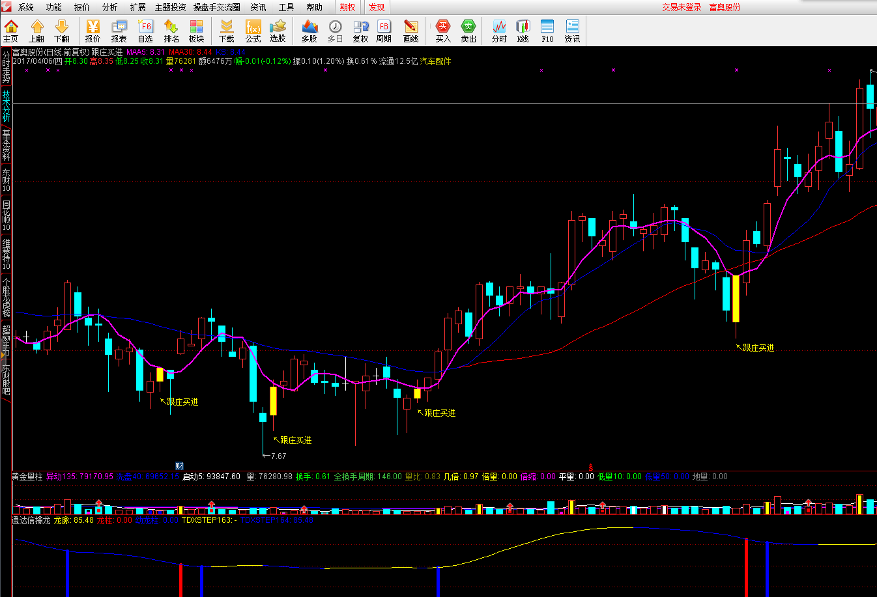Click the 发现 discover button
The height and width of the screenshot is (597, 877).
(377, 7)
